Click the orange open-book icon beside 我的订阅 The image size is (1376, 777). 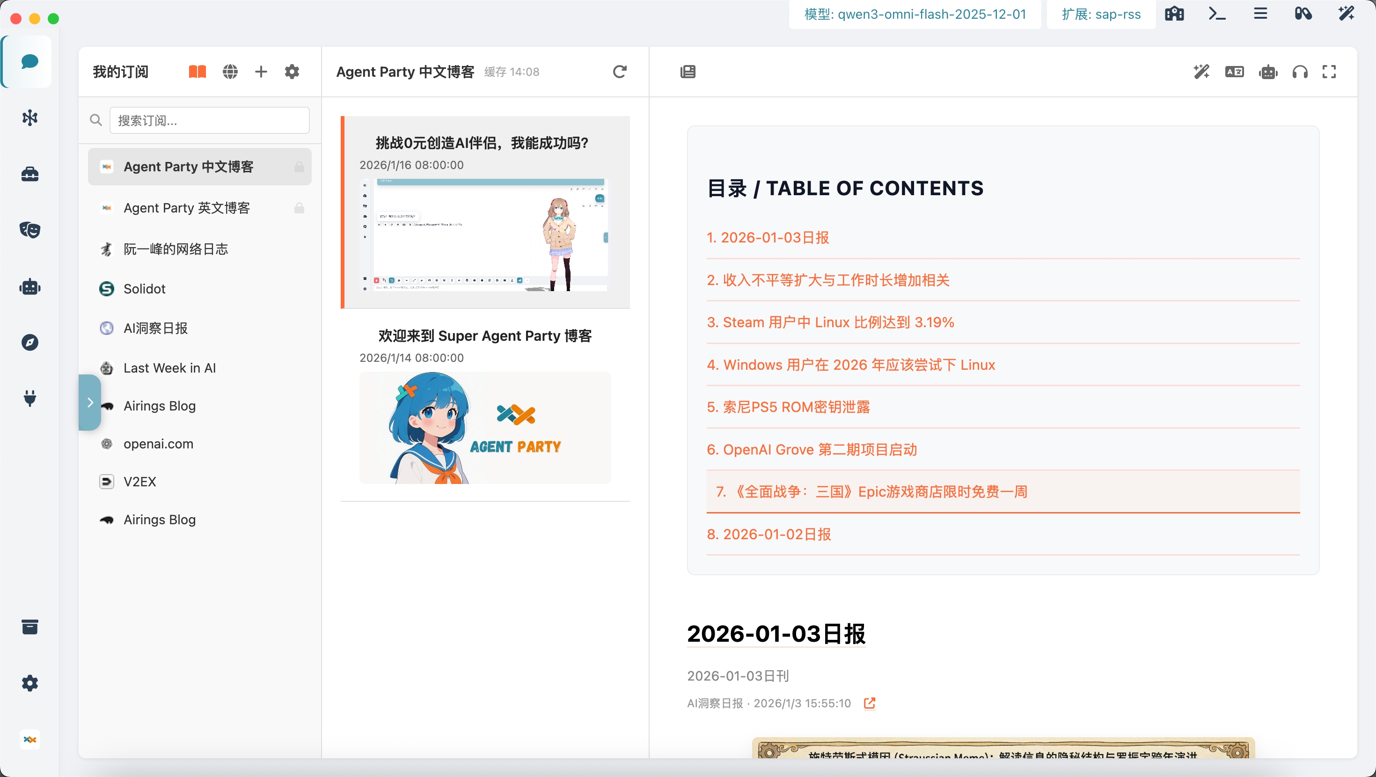[197, 72]
